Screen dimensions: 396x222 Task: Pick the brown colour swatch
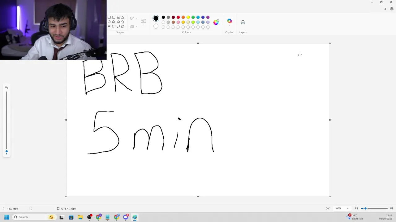click(173, 22)
